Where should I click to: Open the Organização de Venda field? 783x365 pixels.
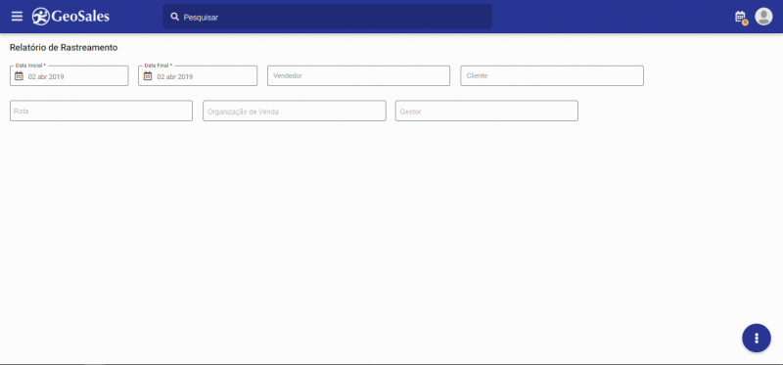[x=295, y=111]
